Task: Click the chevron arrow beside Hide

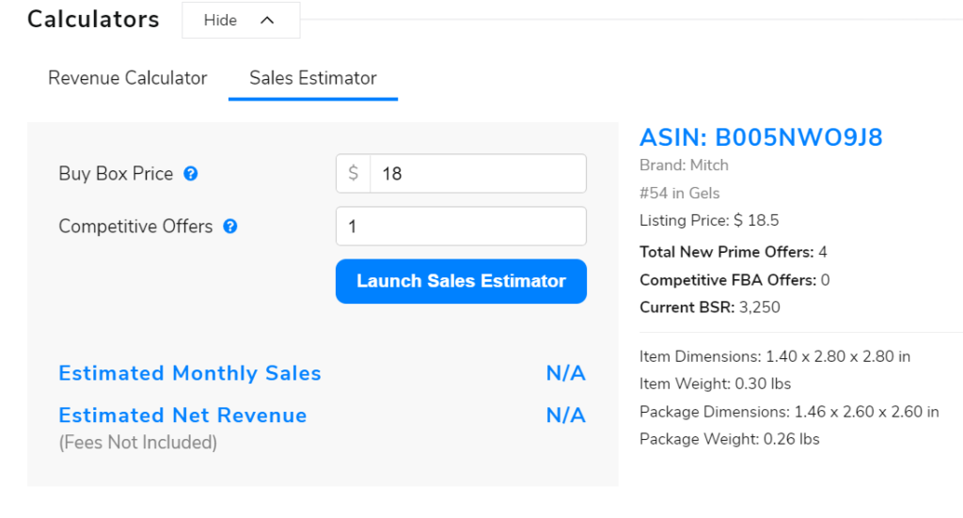Action: click(267, 20)
